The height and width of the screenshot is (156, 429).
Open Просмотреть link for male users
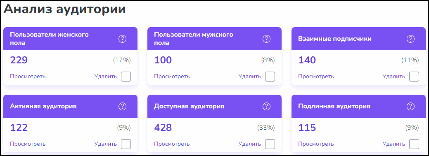[172, 77]
